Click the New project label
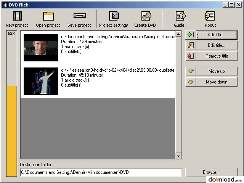 17,25
